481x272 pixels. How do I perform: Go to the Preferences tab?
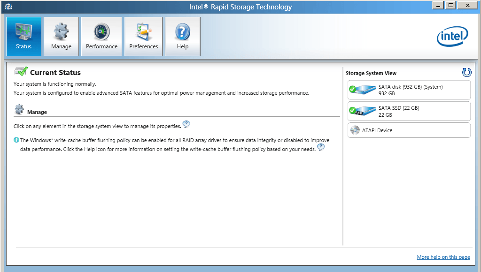(144, 37)
